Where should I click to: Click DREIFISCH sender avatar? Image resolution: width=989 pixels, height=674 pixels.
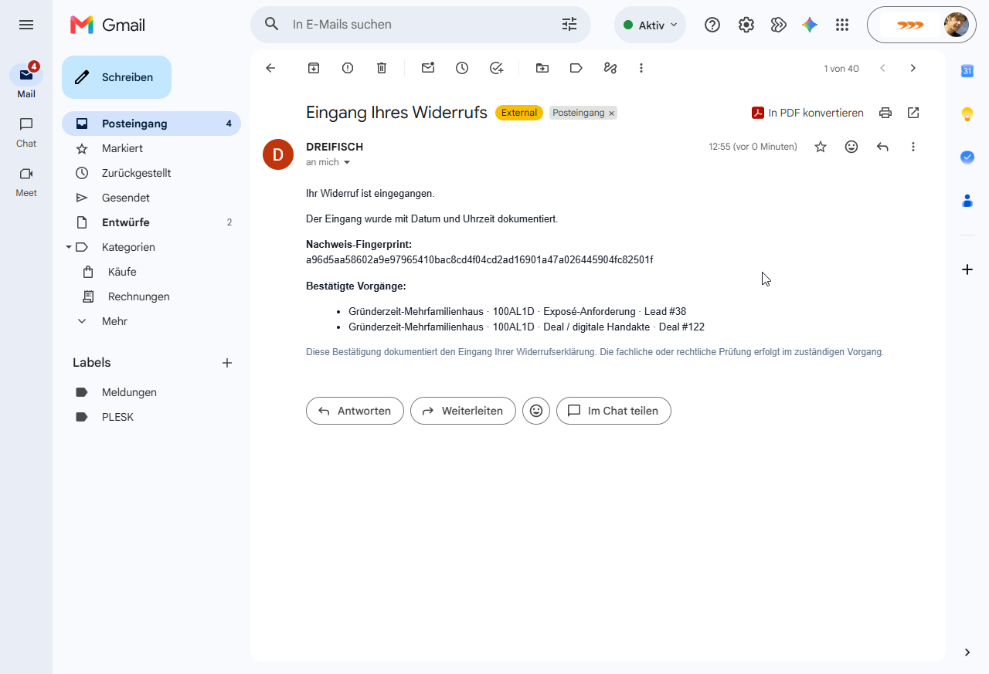(278, 154)
